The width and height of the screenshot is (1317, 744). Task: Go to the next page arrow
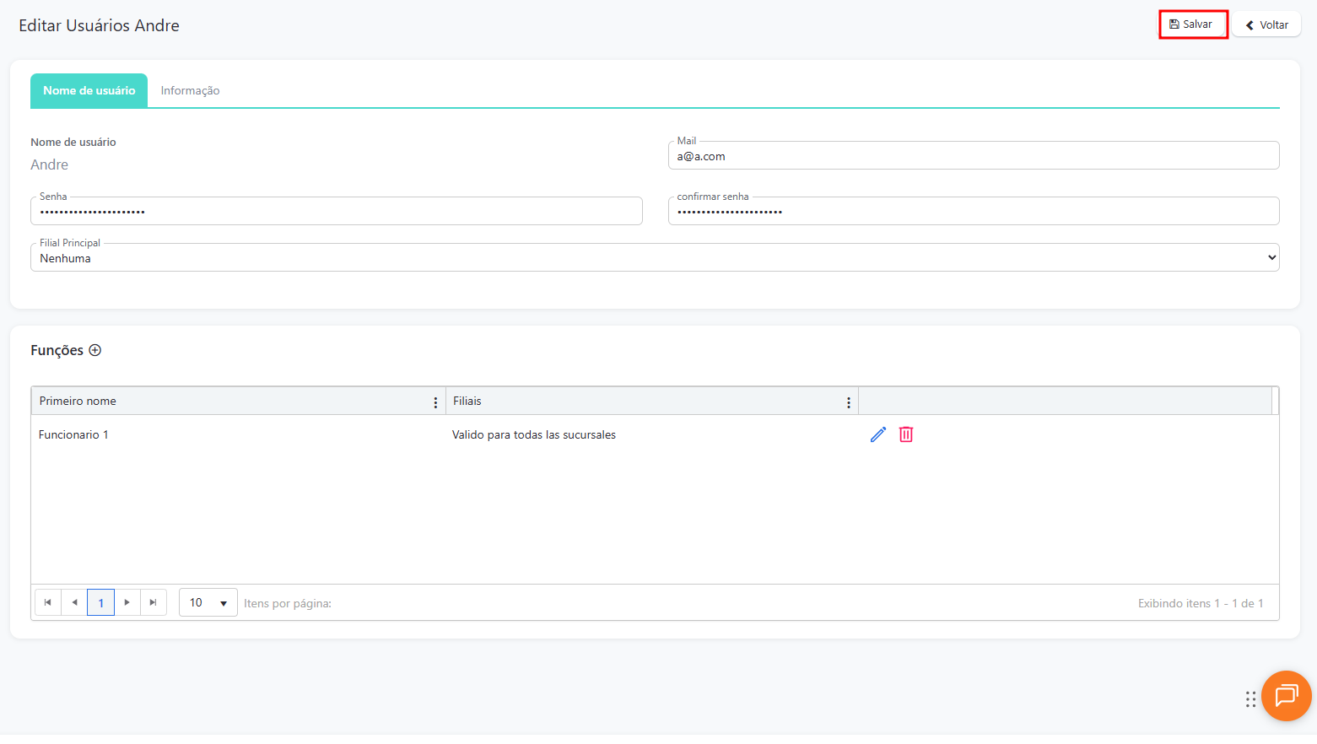click(127, 602)
